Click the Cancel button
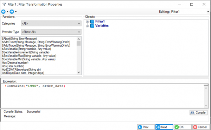211x130 pixels. click(x=201, y=127)
